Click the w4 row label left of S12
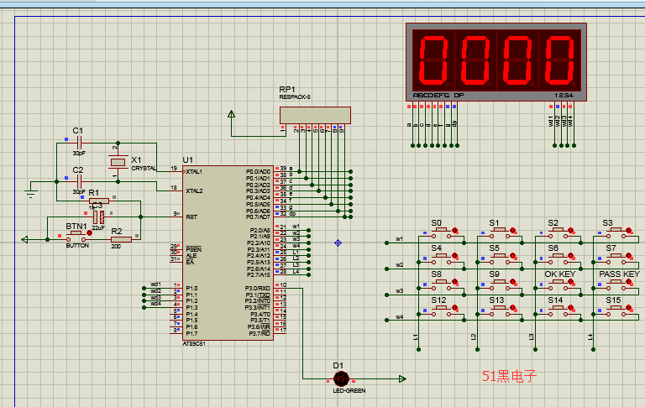The image size is (645, 407). coord(400,317)
